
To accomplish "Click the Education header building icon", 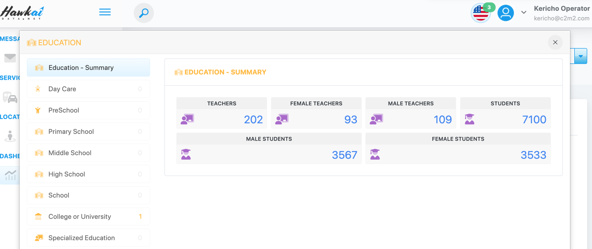I will pyautogui.click(x=32, y=42).
